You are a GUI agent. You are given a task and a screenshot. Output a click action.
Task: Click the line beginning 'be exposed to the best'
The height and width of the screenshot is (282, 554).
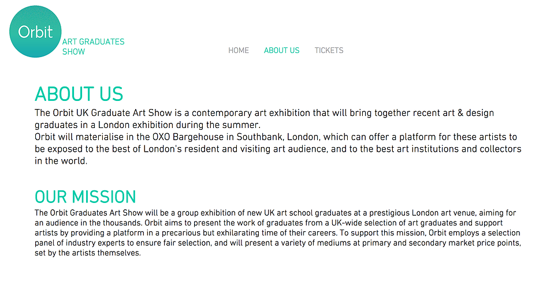tap(278, 149)
